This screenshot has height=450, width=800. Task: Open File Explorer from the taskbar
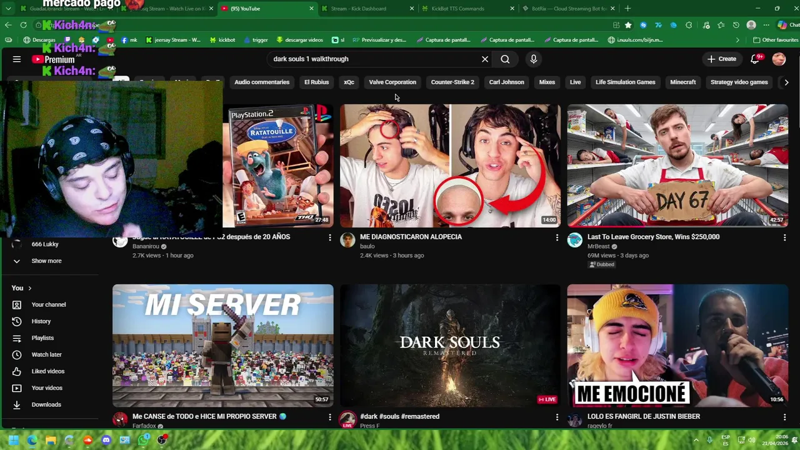coord(50,440)
